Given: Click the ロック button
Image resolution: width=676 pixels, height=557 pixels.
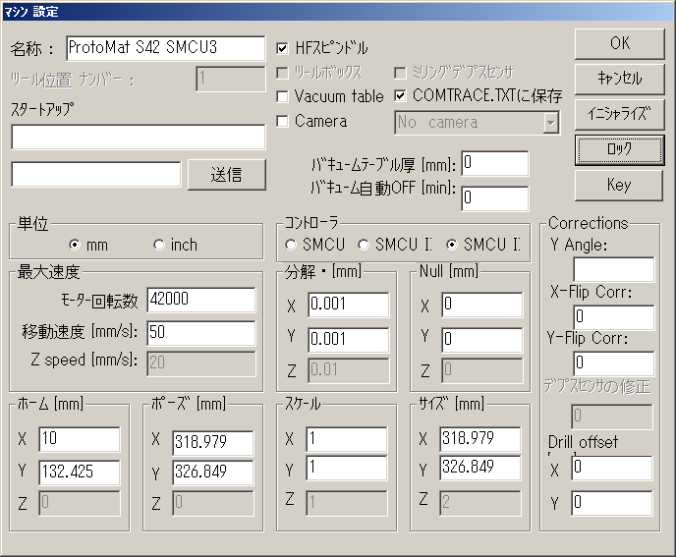Looking at the screenshot, I should (x=620, y=149).
